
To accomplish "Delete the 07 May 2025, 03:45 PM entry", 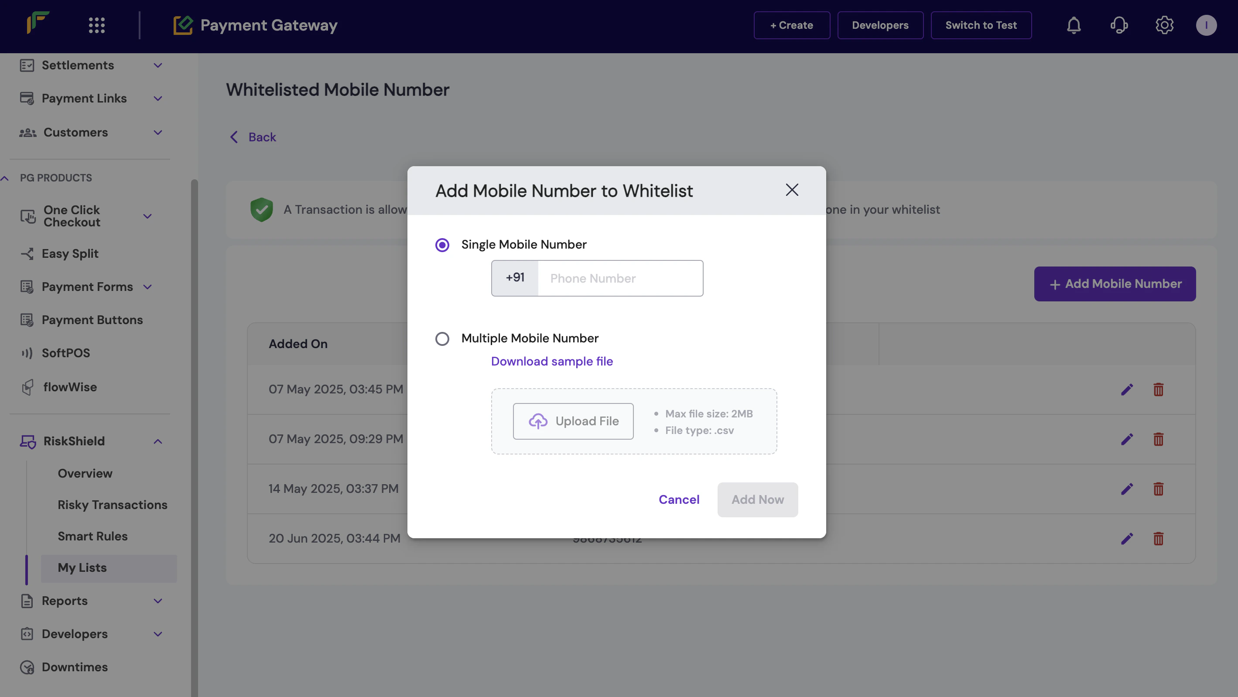I will pos(1158,389).
